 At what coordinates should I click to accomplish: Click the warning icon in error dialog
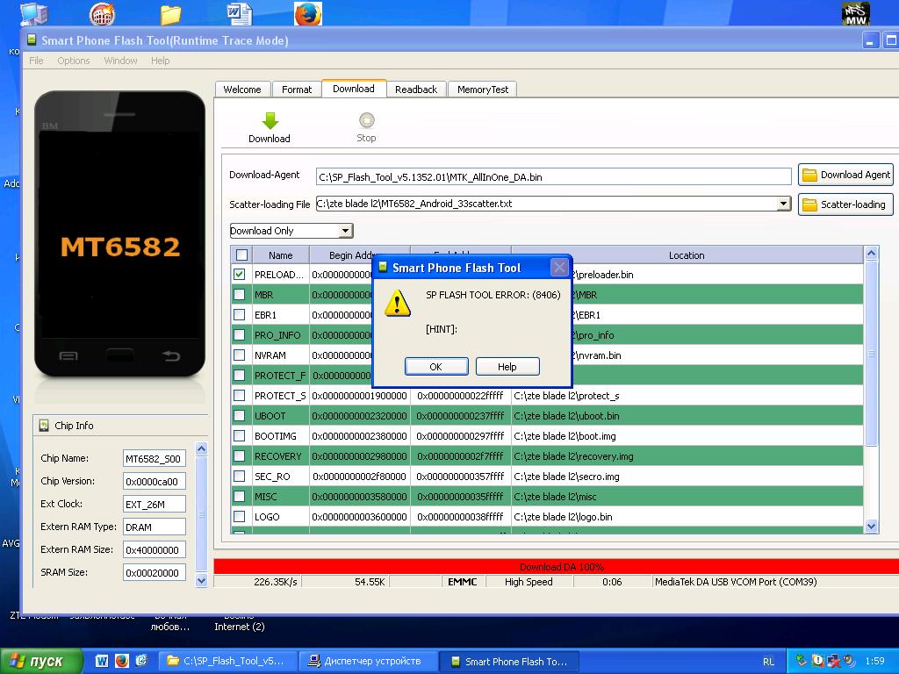pyautogui.click(x=398, y=304)
